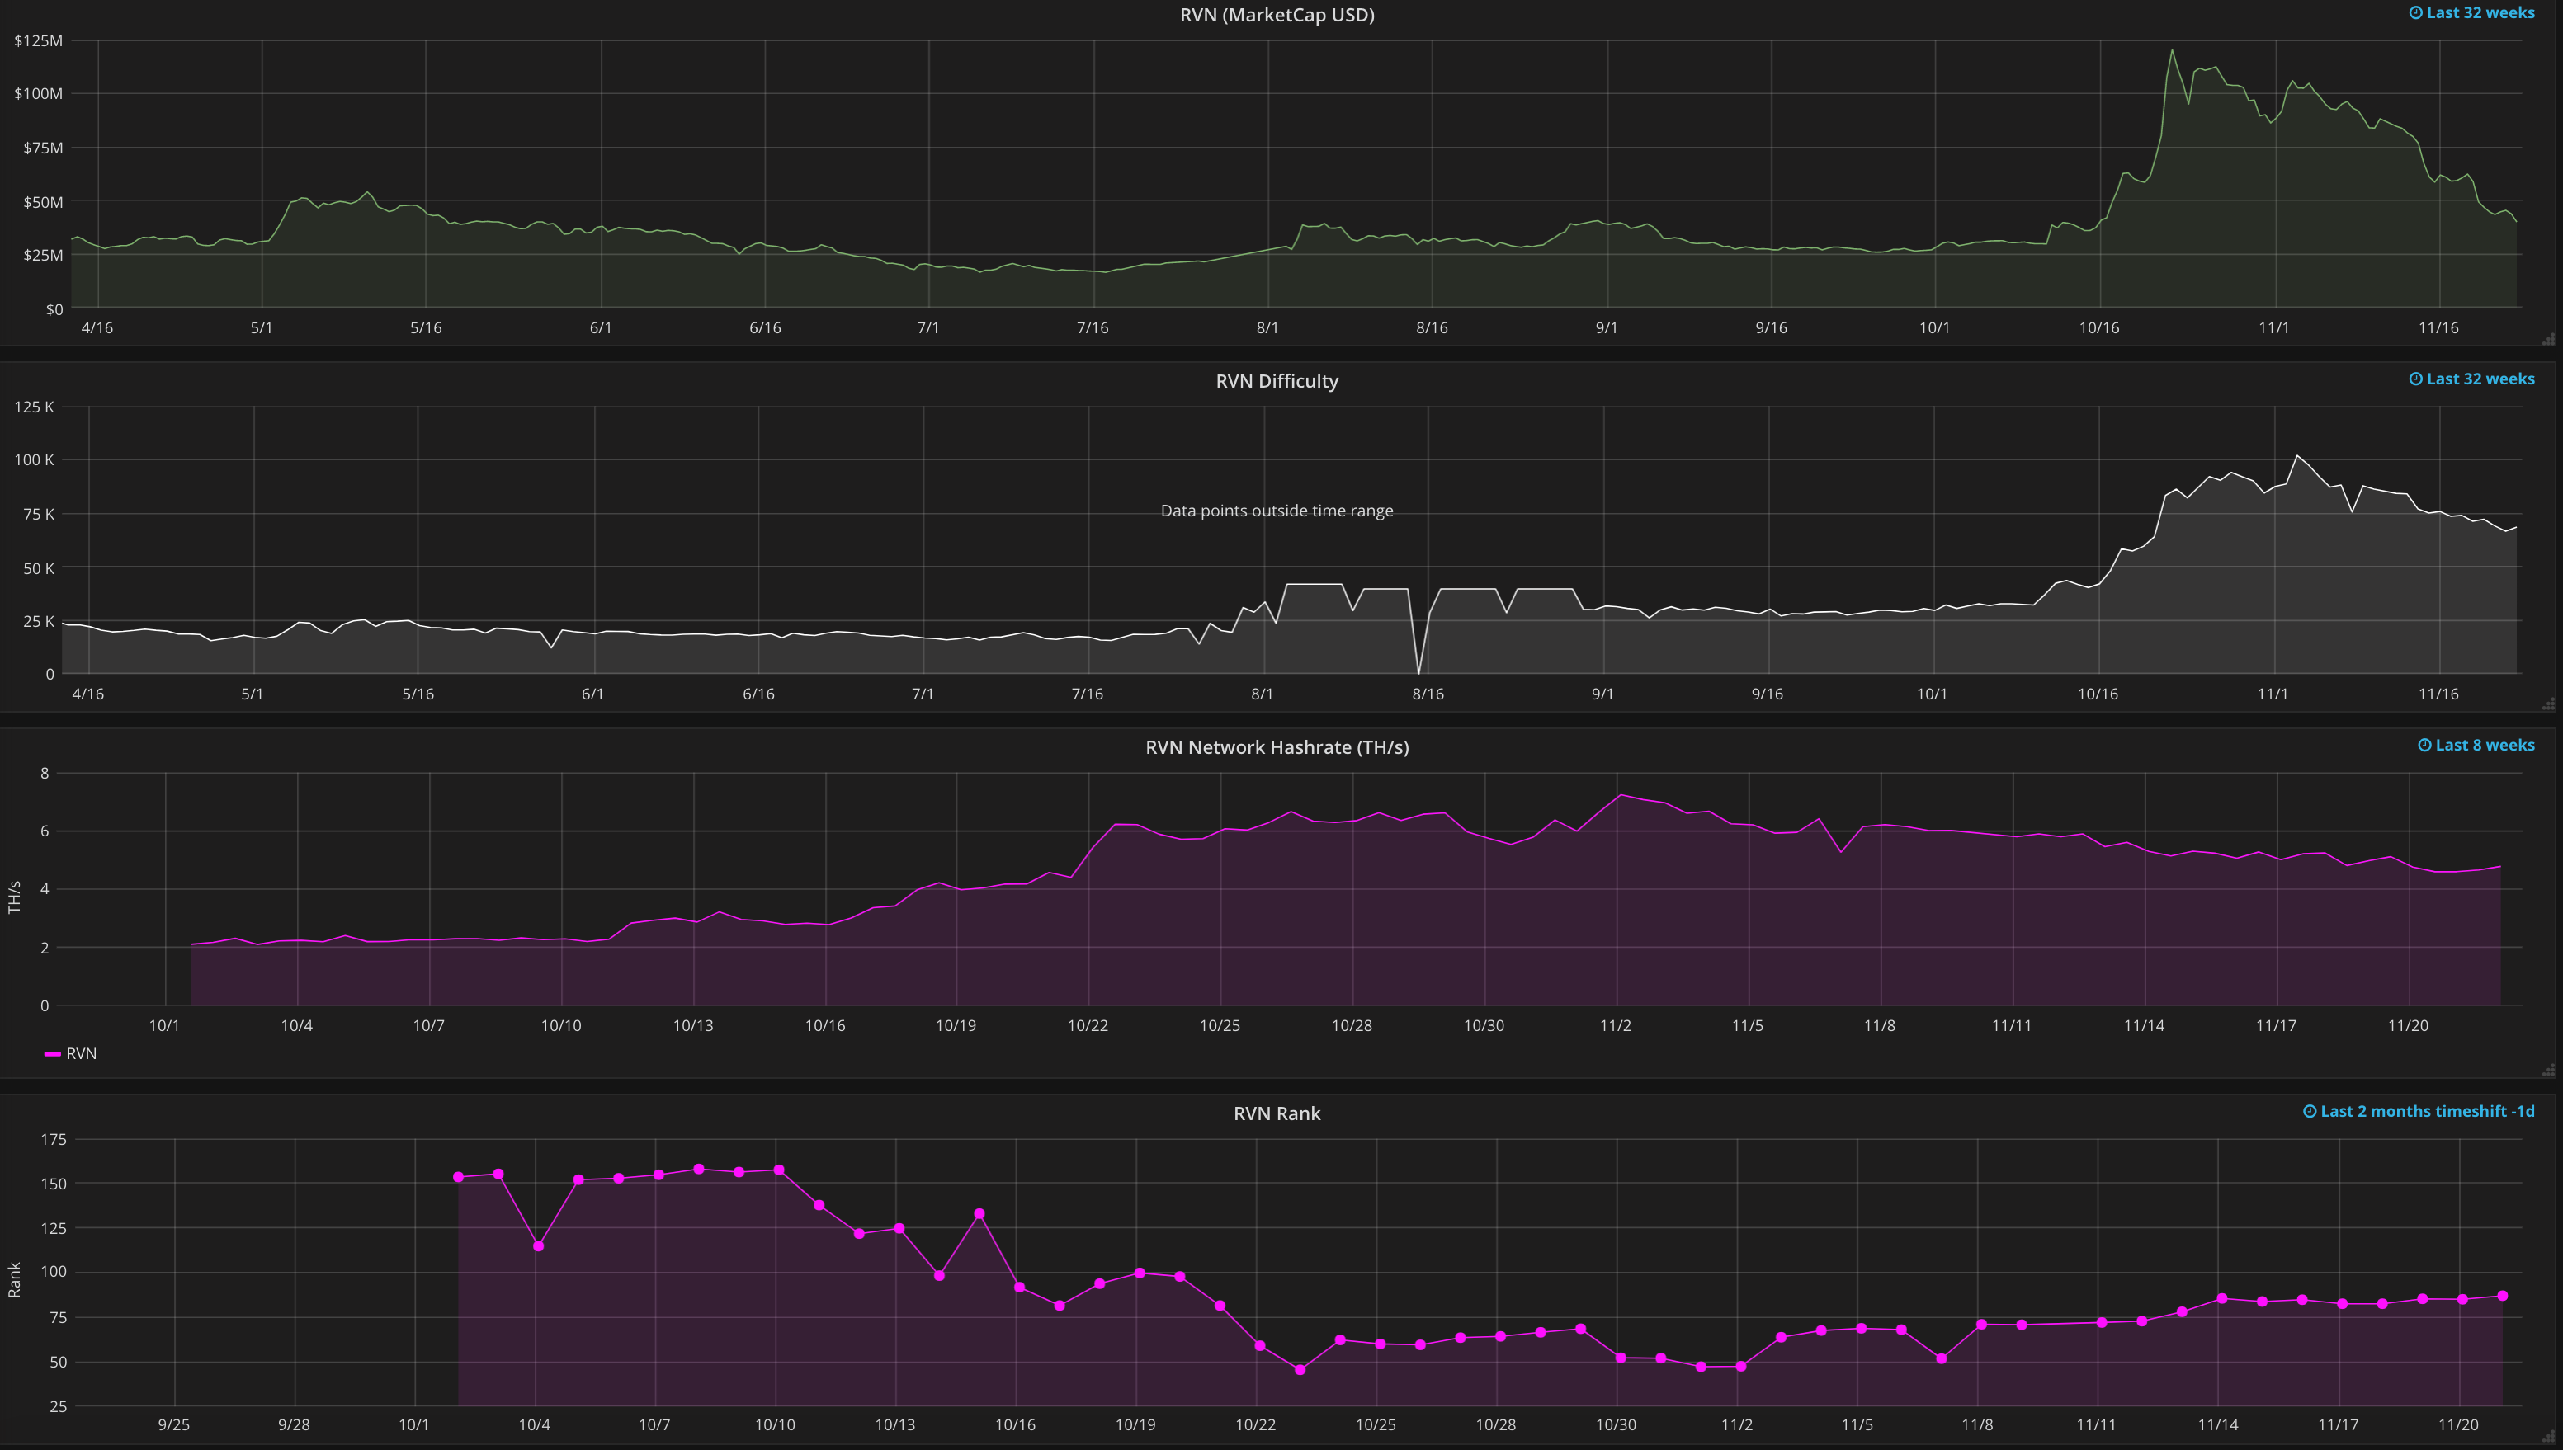2563x1450 pixels.
Task: Open the RVN Network Hashrate (TH/s) title menu
Action: coord(1276,748)
